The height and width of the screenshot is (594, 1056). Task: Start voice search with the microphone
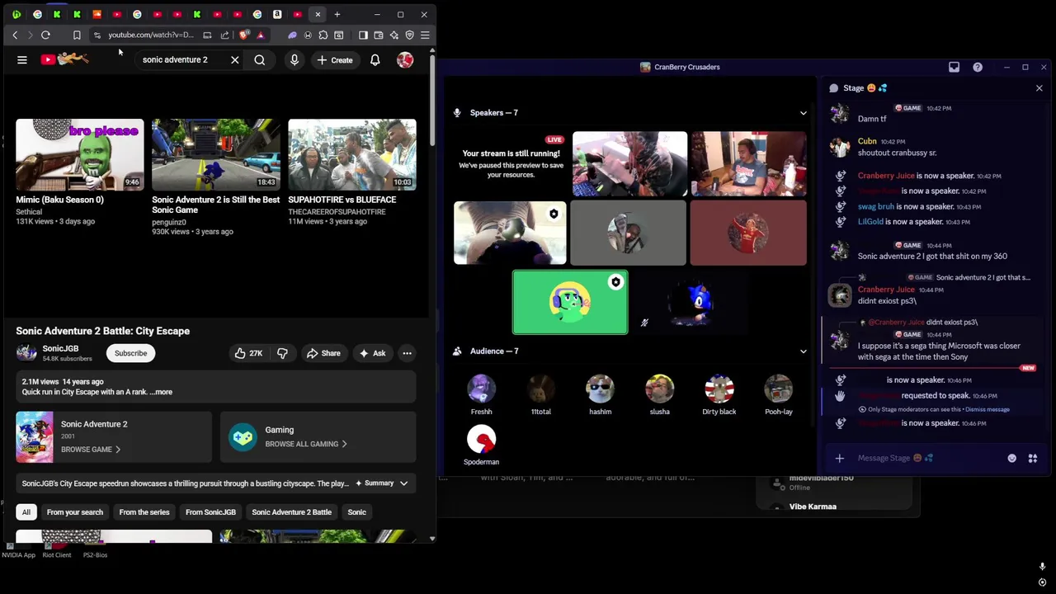pos(295,60)
